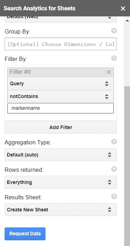Open the Default (Web) search type dropdown
130x246 pixels.
point(61,19)
